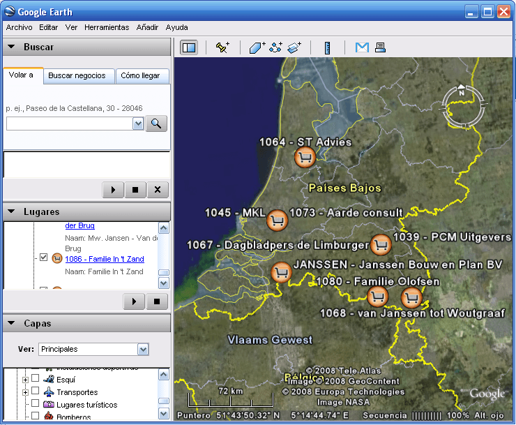This screenshot has height=425, width=516.
Task: Collapse the Capas panel
Action: (11, 323)
